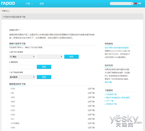Download the 3710P driver now
145x131 pixels.
point(91,123)
